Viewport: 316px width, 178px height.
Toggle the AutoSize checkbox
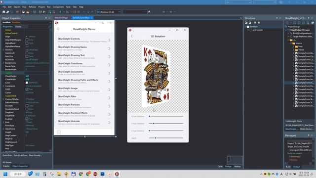pos(27,56)
